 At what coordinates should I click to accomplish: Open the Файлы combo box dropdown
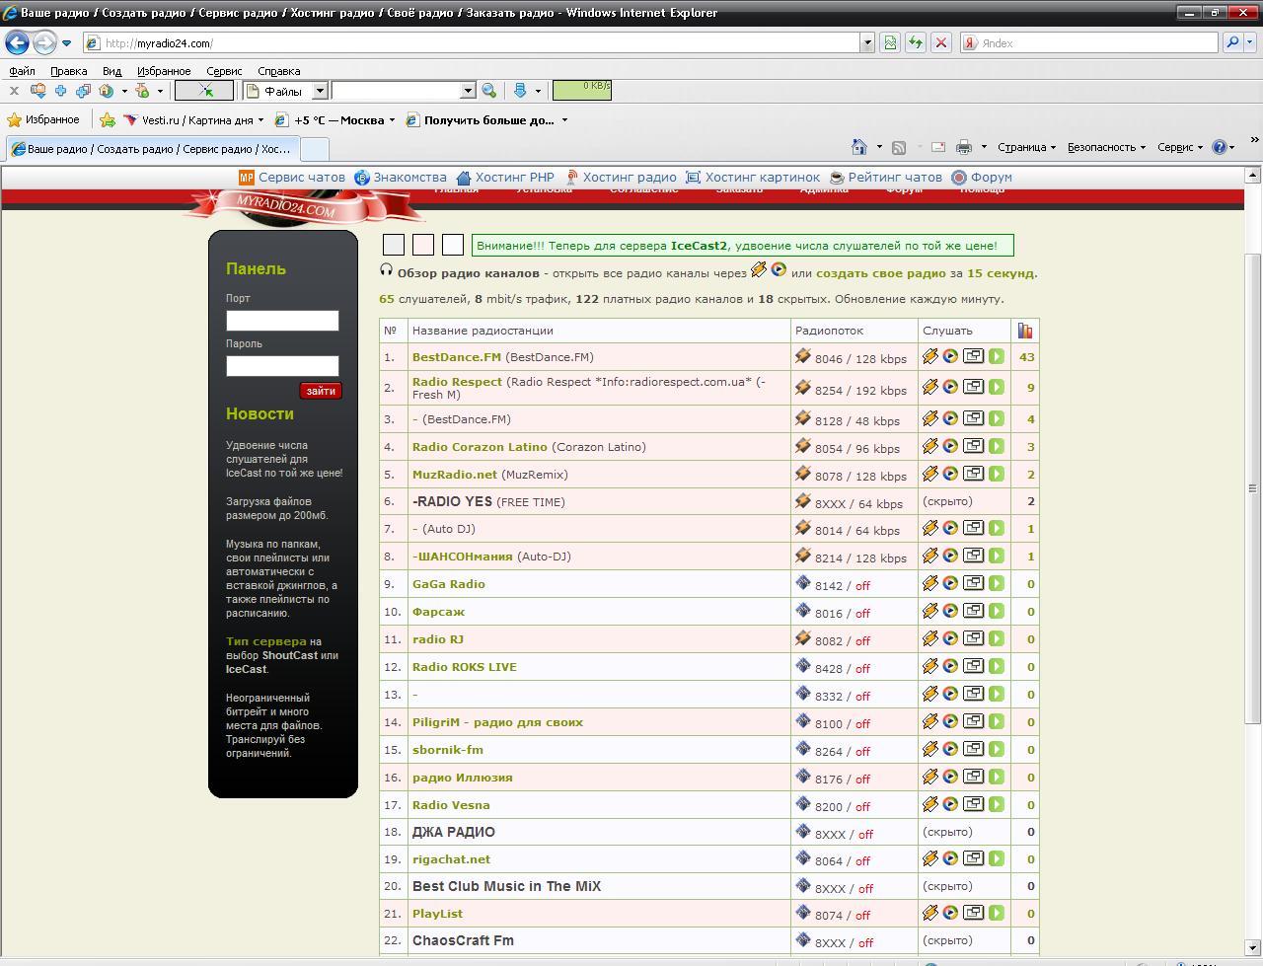coord(320,91)
